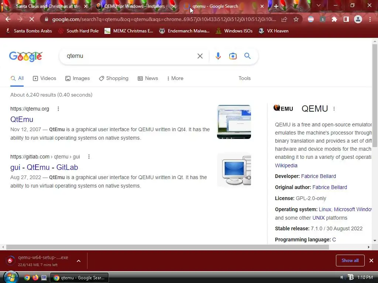Screen dimensions: 378x283
Task: Close the qtemu Google Search tab
Action: [262, 6]
